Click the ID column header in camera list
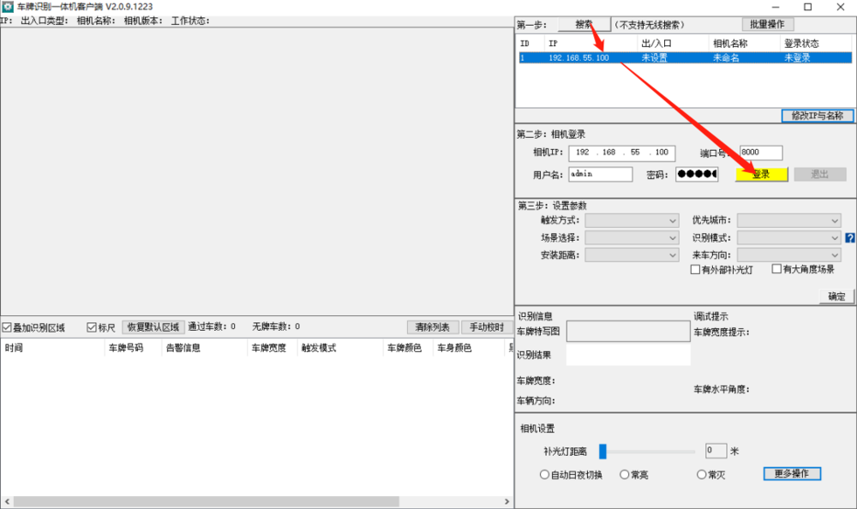 click(530, 43)
